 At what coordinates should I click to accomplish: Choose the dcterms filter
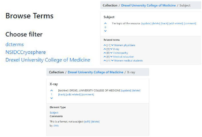tap(15, 45)
